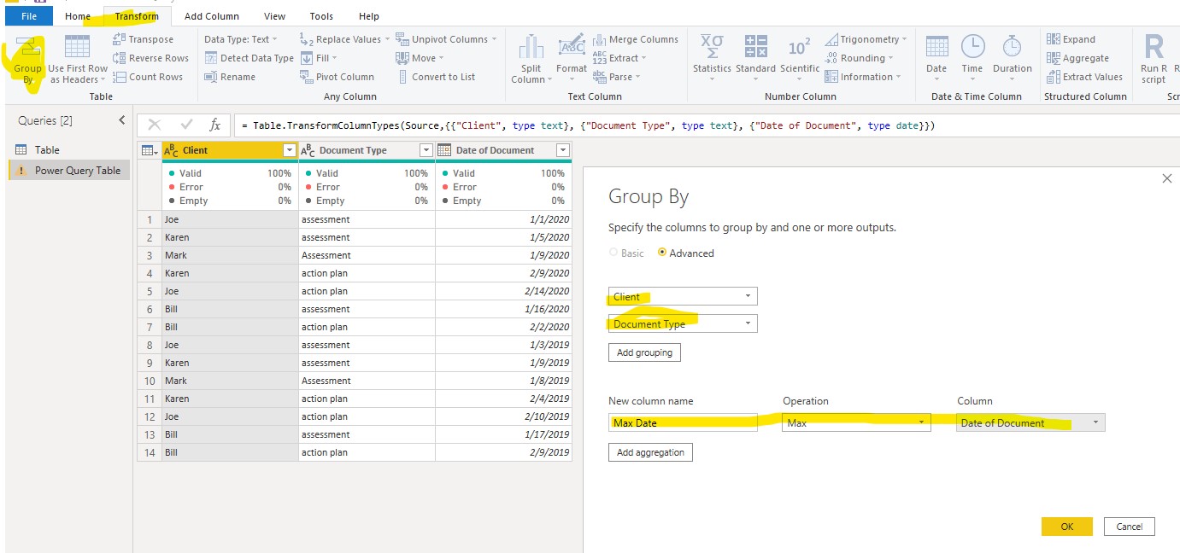This screenshot has height=553, width=1180.
Task: Click the formula bar confirm checkmark
Action: click(x=186, y=125)
